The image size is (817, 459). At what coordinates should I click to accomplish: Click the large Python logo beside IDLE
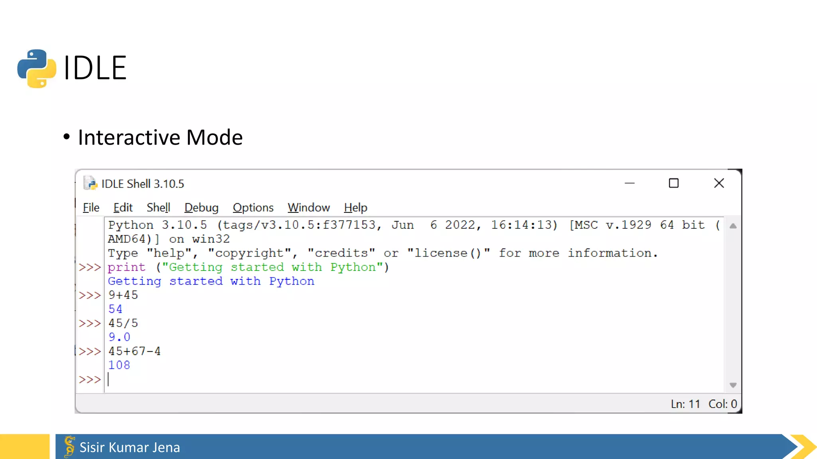37,68
